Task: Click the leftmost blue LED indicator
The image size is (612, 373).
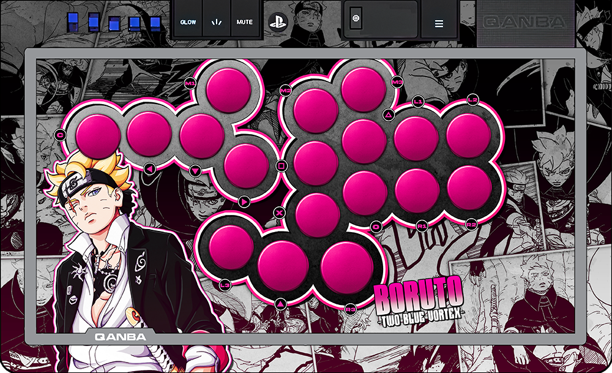Action: click(73, 22)
